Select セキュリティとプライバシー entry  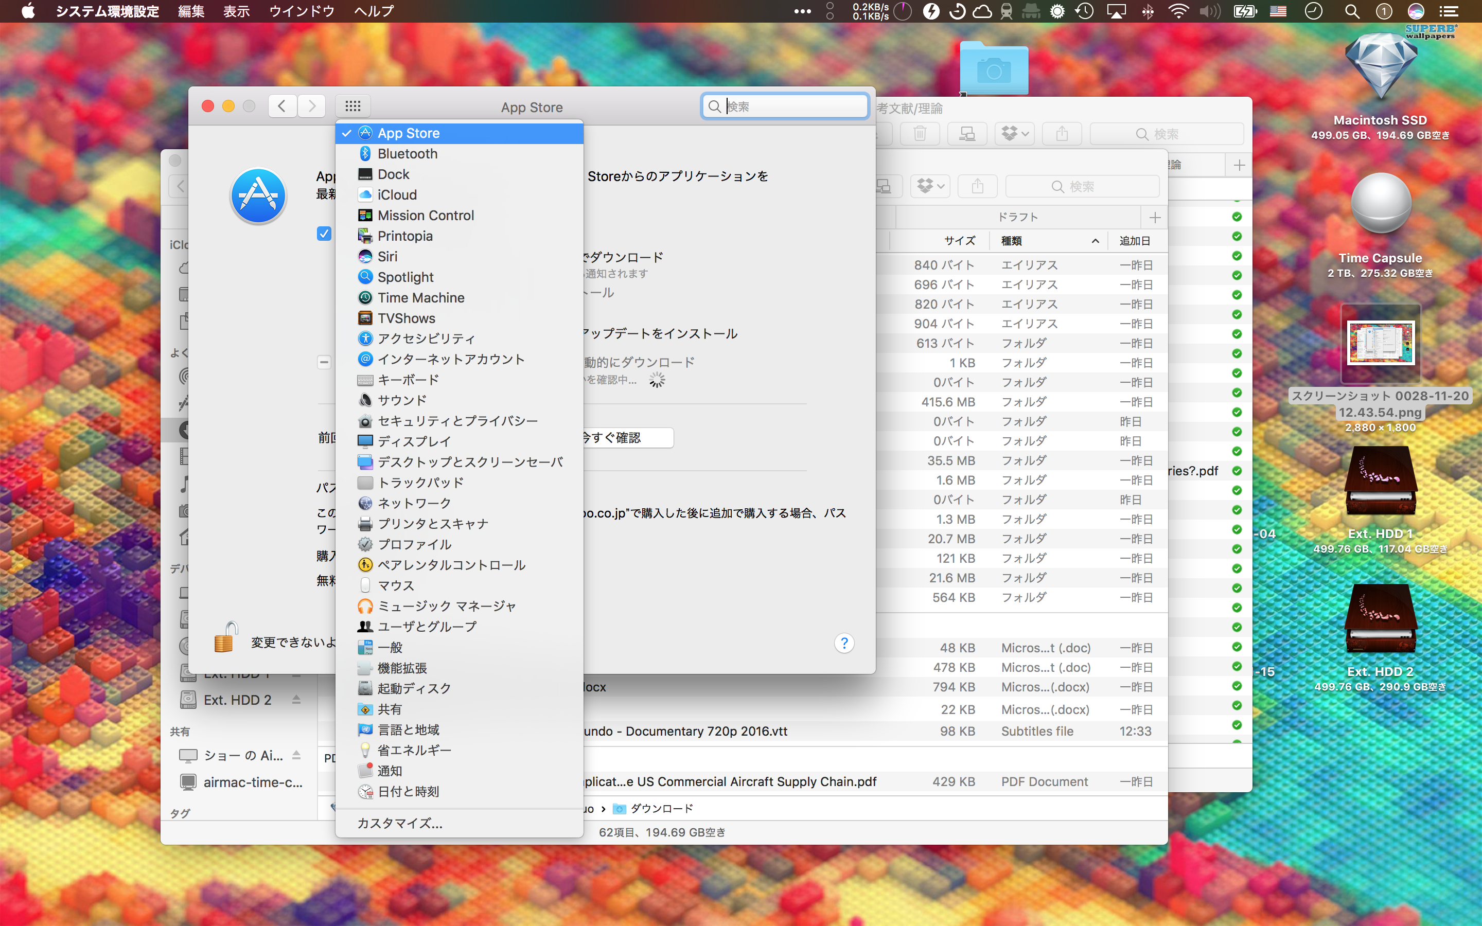(460, 421)
